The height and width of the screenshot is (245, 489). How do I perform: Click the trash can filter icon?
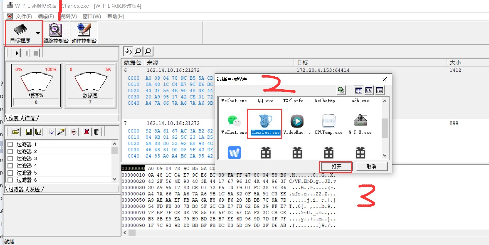(x=96, y=132)
